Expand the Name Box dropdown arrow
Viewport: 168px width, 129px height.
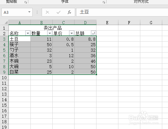(x=29, y=12)
